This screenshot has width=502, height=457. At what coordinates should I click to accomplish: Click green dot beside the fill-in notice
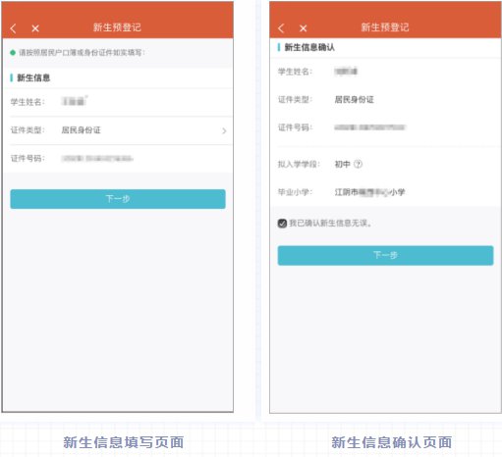click(x=13, y=53)
